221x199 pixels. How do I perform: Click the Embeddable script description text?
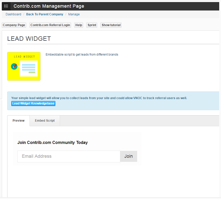point(82,55)
